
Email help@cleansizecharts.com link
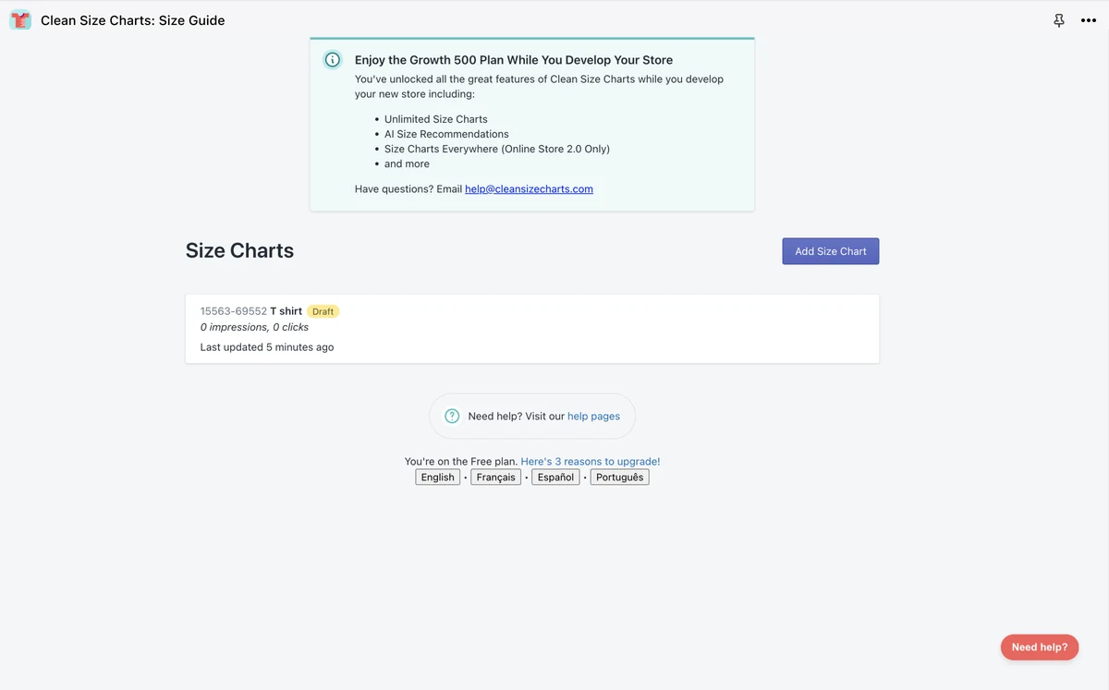(529, 188)
